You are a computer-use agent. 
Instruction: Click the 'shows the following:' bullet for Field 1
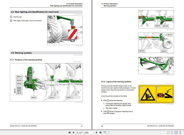point(113,100)
